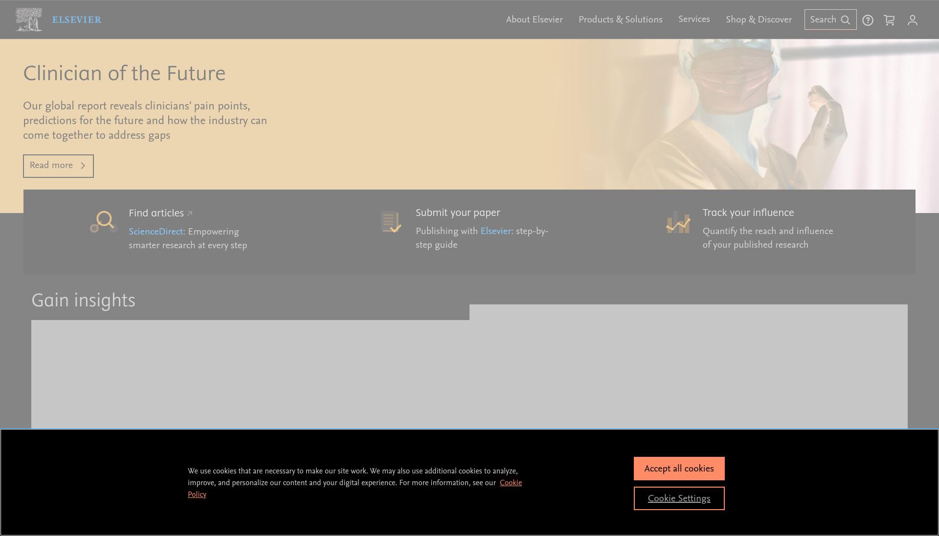
Task: Click the ELSEVIER wordmark in the header
Action: point(77,20)
